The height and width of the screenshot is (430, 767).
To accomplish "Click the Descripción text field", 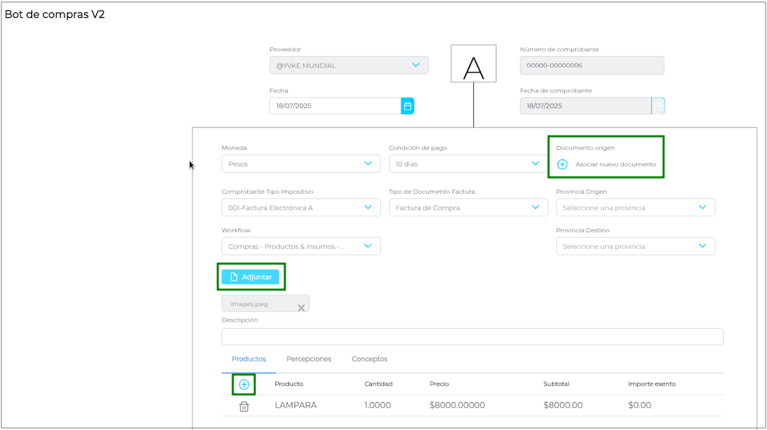I will 472,337.
